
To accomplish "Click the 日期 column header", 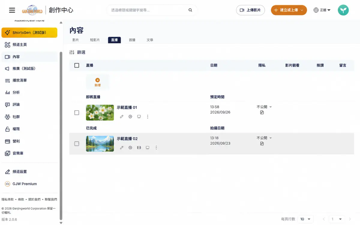I will [x=214, y=65].
